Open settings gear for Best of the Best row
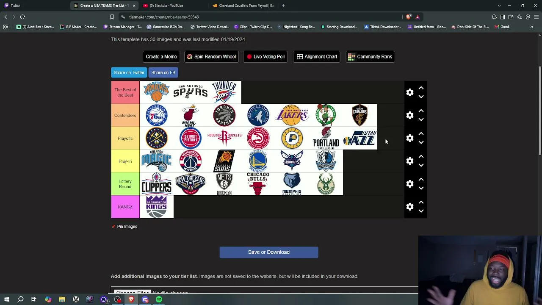The height and width of the screenshot is (305, 542). pos(410,92)
